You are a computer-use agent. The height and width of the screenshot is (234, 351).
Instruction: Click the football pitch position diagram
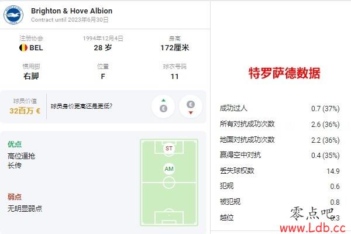click(x=169, y=183)
